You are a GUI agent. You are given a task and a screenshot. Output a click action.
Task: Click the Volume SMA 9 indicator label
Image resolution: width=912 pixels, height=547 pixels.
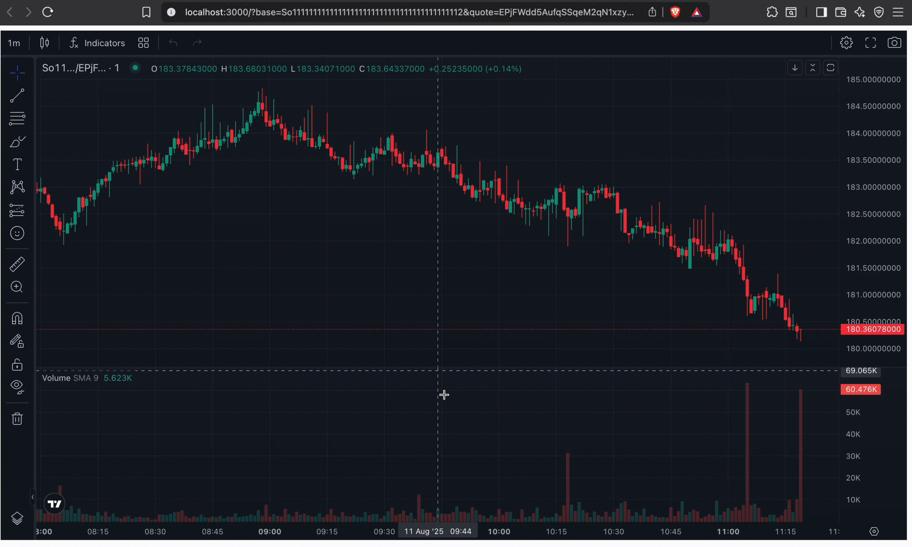click(x=70, y=378)
